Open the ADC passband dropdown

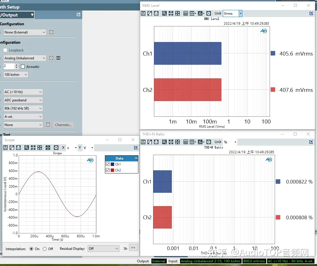[23, 100]
